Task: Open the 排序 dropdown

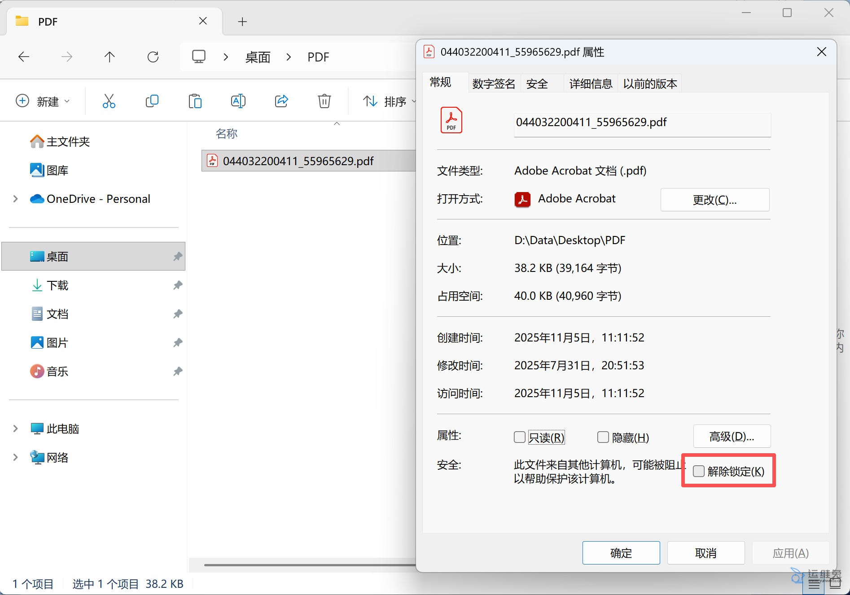Action: [390, 101]
